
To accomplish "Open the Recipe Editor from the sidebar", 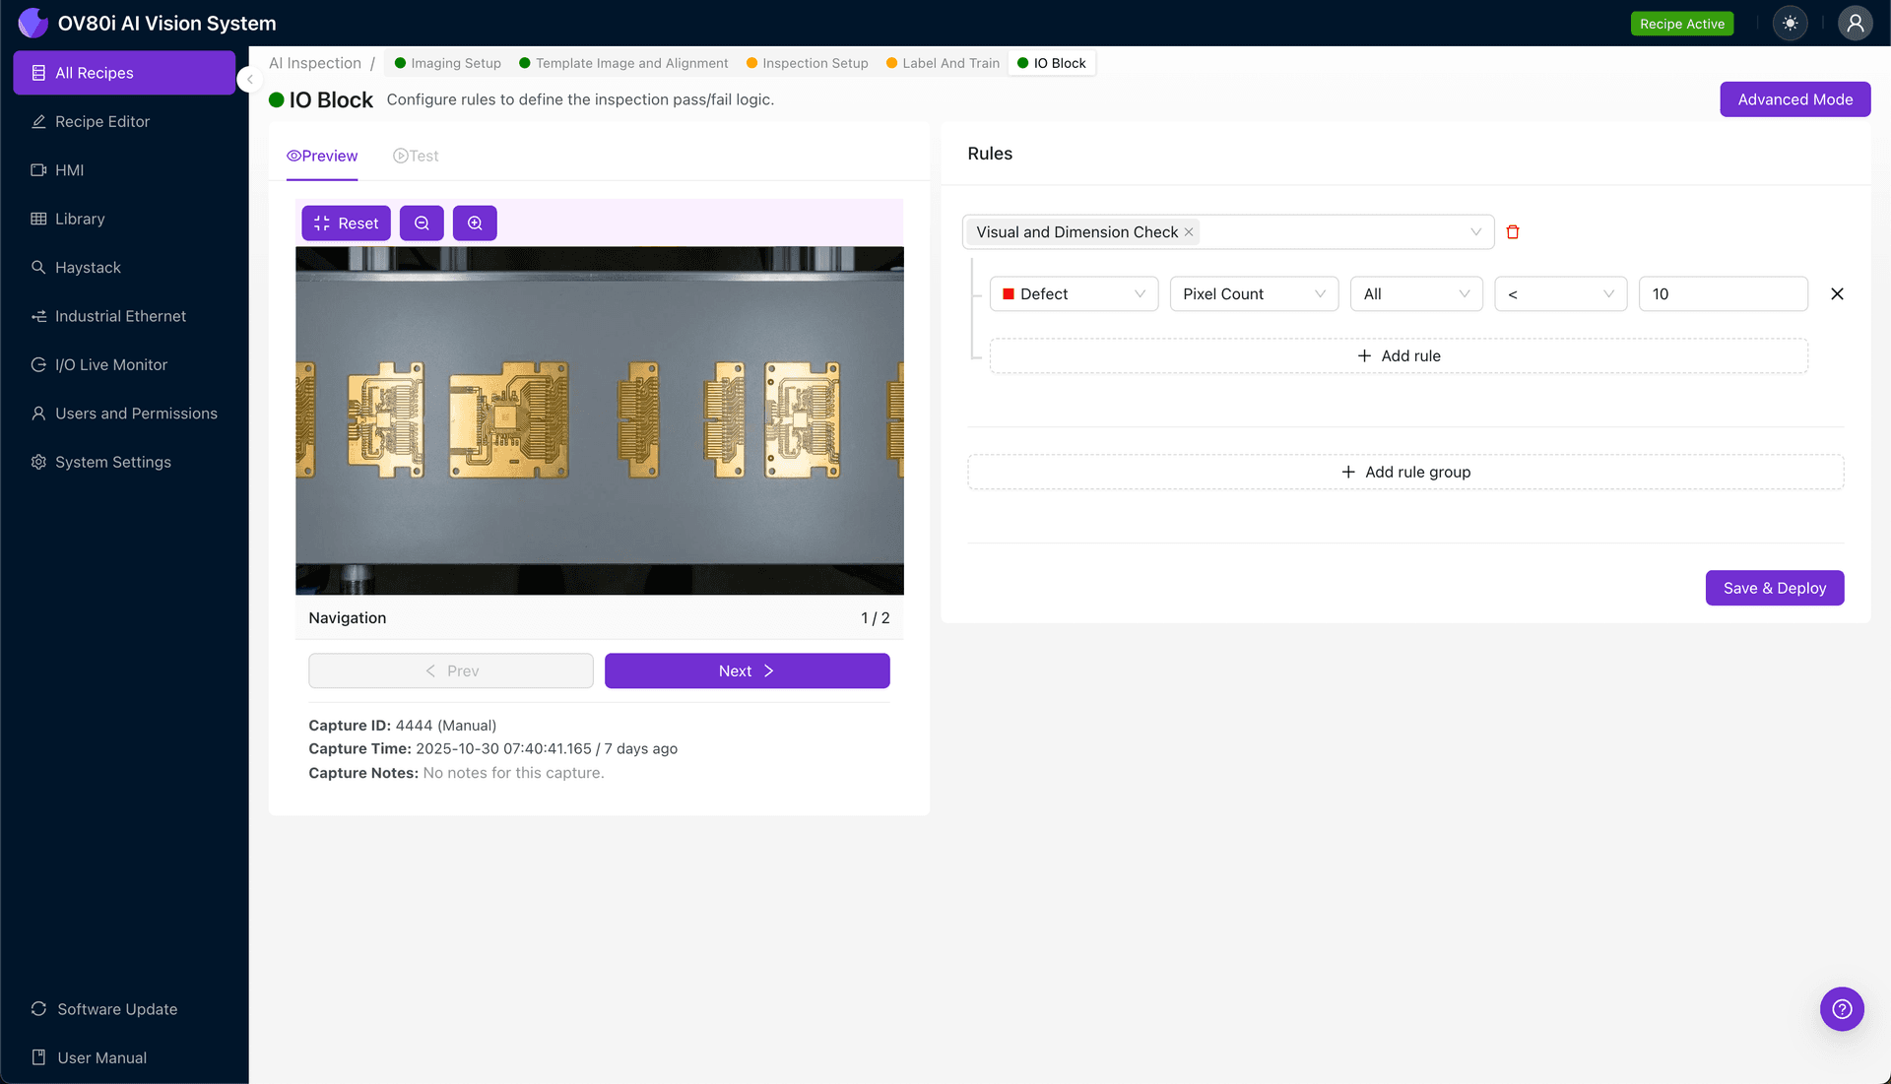I will click(x=100, y=121).
